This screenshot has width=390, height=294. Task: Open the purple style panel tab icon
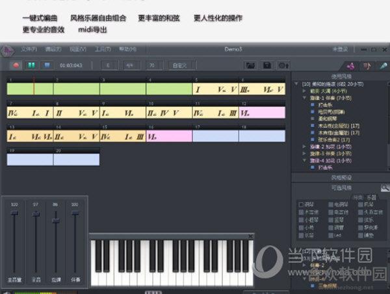click(x=351, y=66)
